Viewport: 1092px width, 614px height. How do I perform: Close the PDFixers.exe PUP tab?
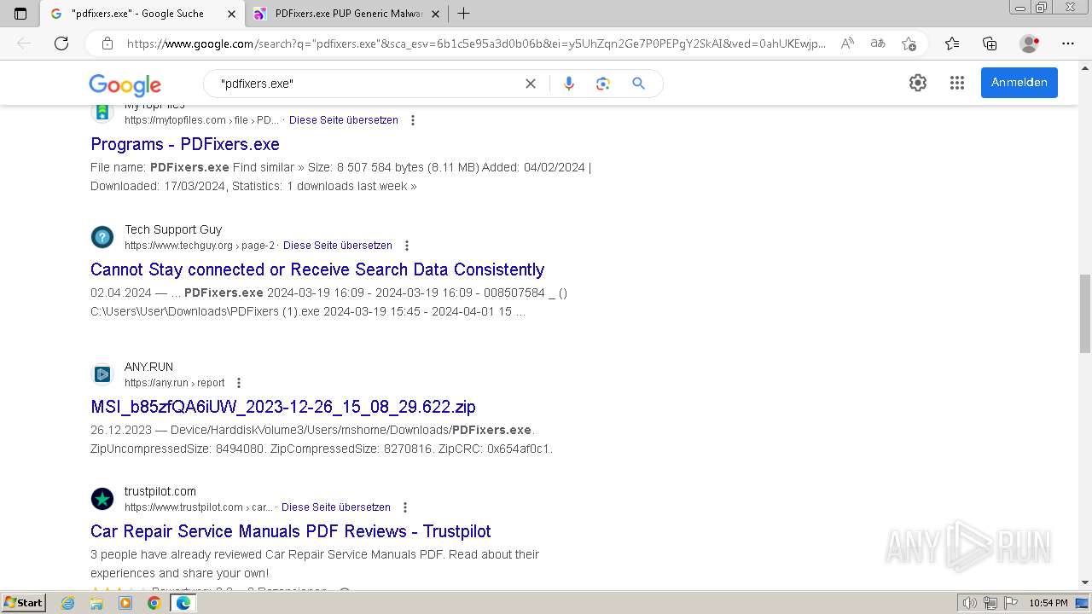pos(434,14)
